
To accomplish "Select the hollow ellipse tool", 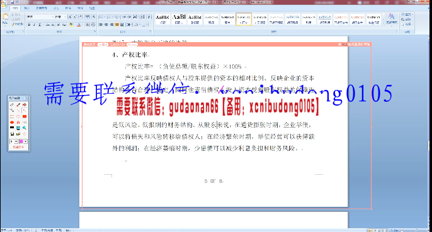I will pos(18,117).
